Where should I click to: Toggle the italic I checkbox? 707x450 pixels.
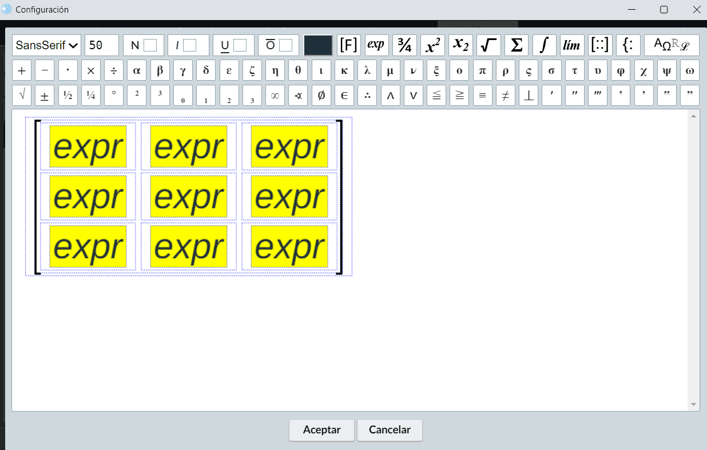pos(189,45)
